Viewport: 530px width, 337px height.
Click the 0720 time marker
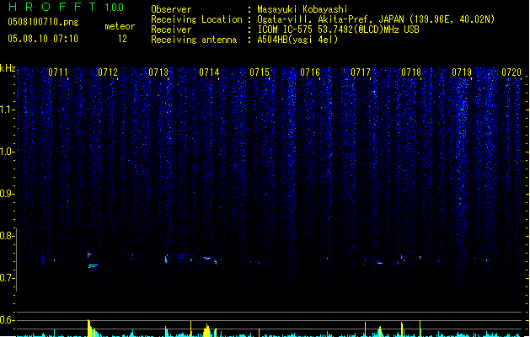point(511,72)
